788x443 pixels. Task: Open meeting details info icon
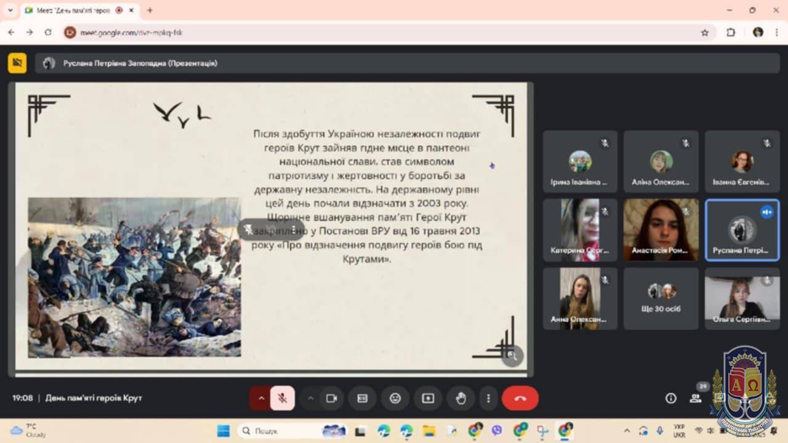(671, 398)
